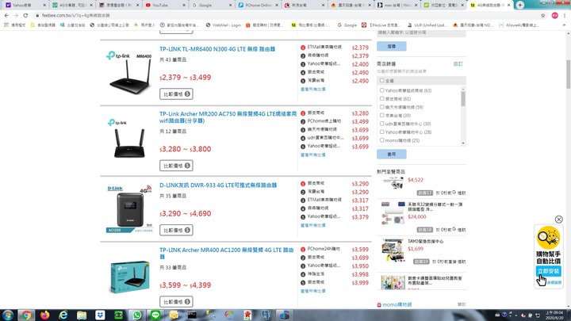The image size is (571, 321).
Task: Open the Google bookmark in bookmarks bar
Action: [x=347, y=25]
